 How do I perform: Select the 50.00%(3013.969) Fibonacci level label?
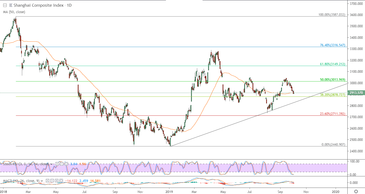333,80
